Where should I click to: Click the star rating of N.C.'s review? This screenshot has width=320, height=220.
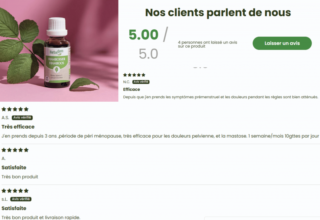point(134,75)
